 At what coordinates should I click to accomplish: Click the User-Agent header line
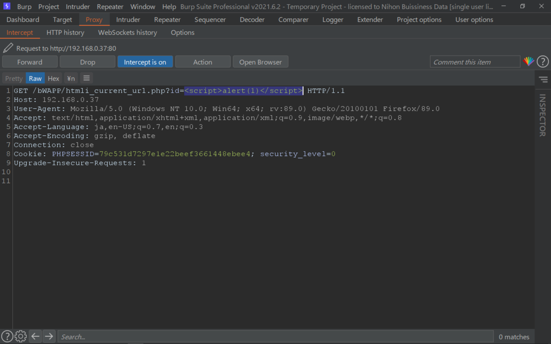tap(227, 109)
